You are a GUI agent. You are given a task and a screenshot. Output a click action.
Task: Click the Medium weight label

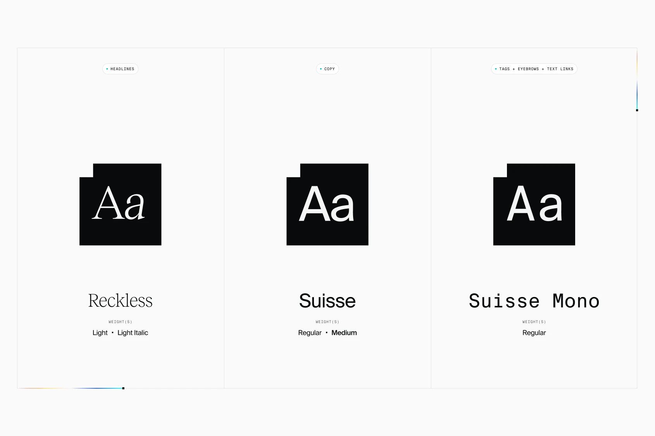pyautogui.click(x=344, y=333)
